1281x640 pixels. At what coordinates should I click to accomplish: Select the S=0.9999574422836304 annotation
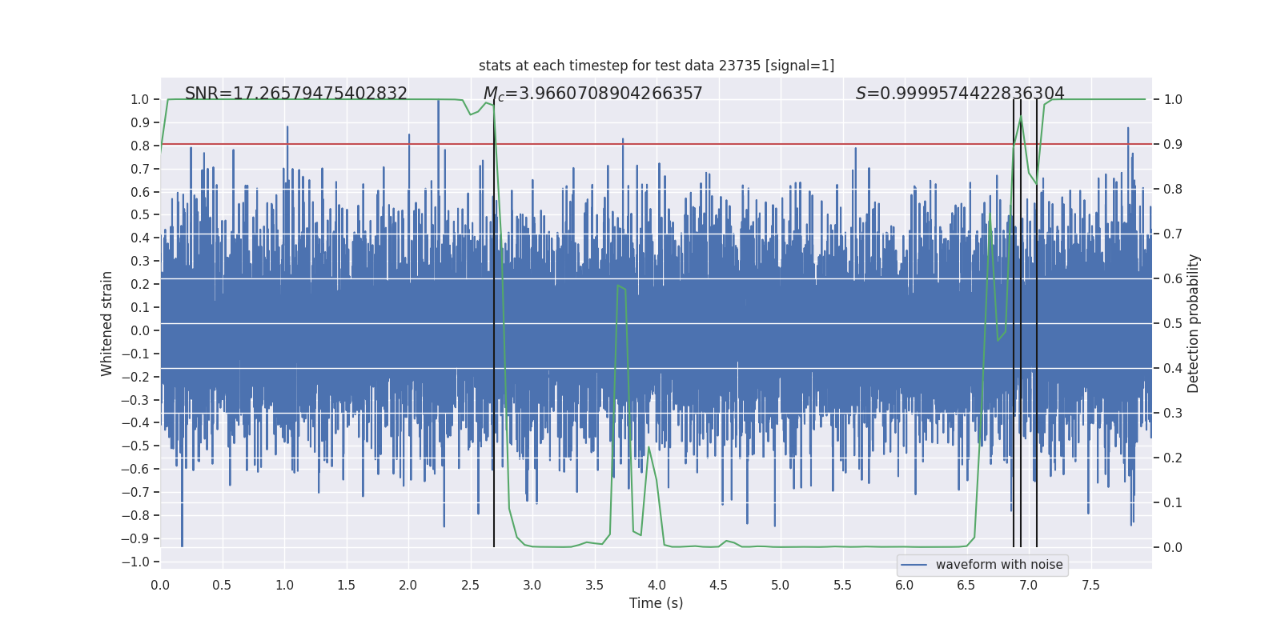point(960,94)
